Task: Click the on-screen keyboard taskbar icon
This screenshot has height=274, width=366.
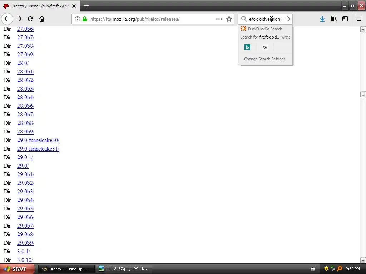Action: tap(313, 269)
